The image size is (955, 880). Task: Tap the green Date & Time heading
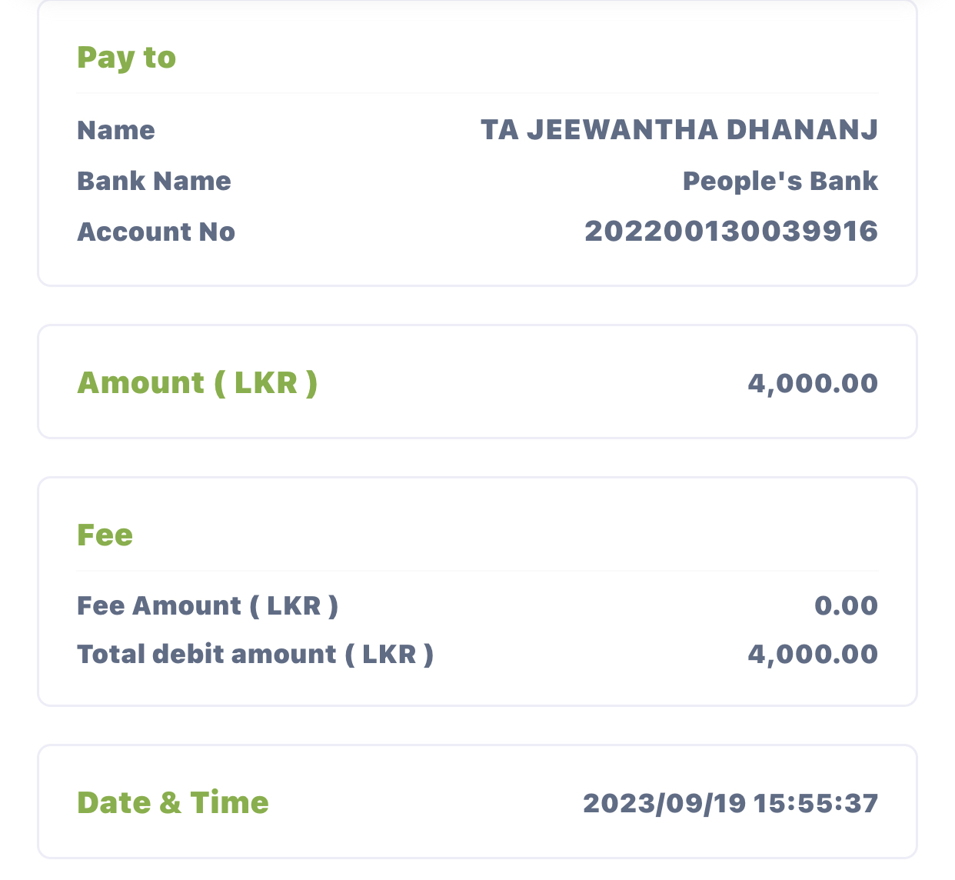tap(173, 803)
